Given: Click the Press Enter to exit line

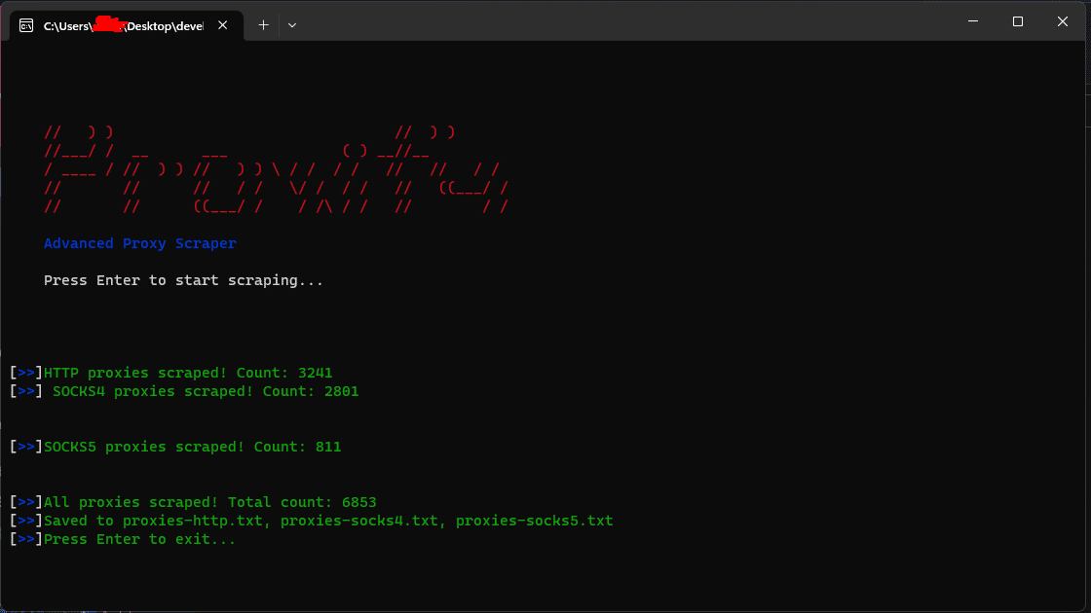Looking at the screenshot, I should click(138, 538).
